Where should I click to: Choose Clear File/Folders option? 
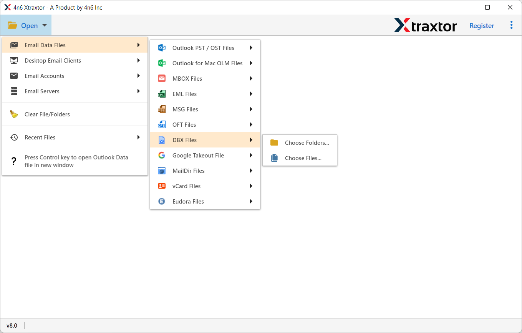click(x=75, y=114)
